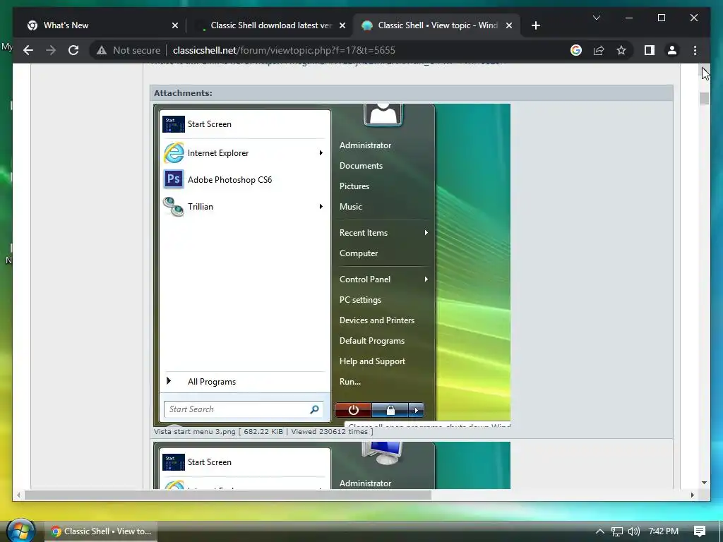Click the Run... text
The image size is (723, 542).
coord(350,382)
